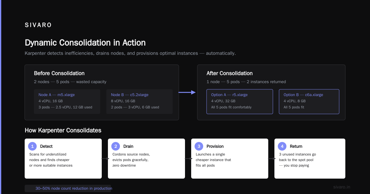Select the '4 vCPU, 32 GB' spec line
370x194 pixels.
(x=223, y=101)
